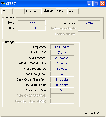Click the Type label in General group
The image size is (106, 117).
pos(11,23)
